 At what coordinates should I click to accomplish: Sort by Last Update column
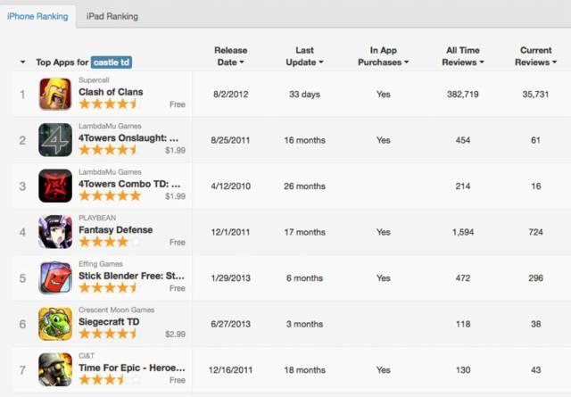click(307, 56)
